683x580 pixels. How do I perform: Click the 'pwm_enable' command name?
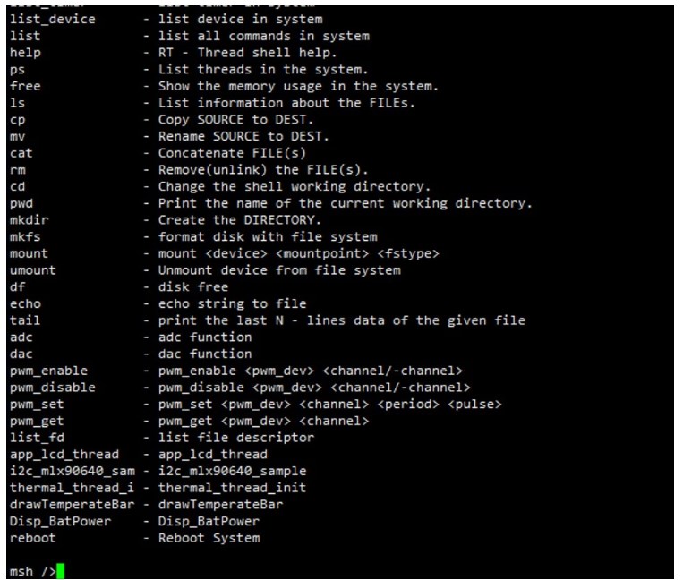point(48,371)
